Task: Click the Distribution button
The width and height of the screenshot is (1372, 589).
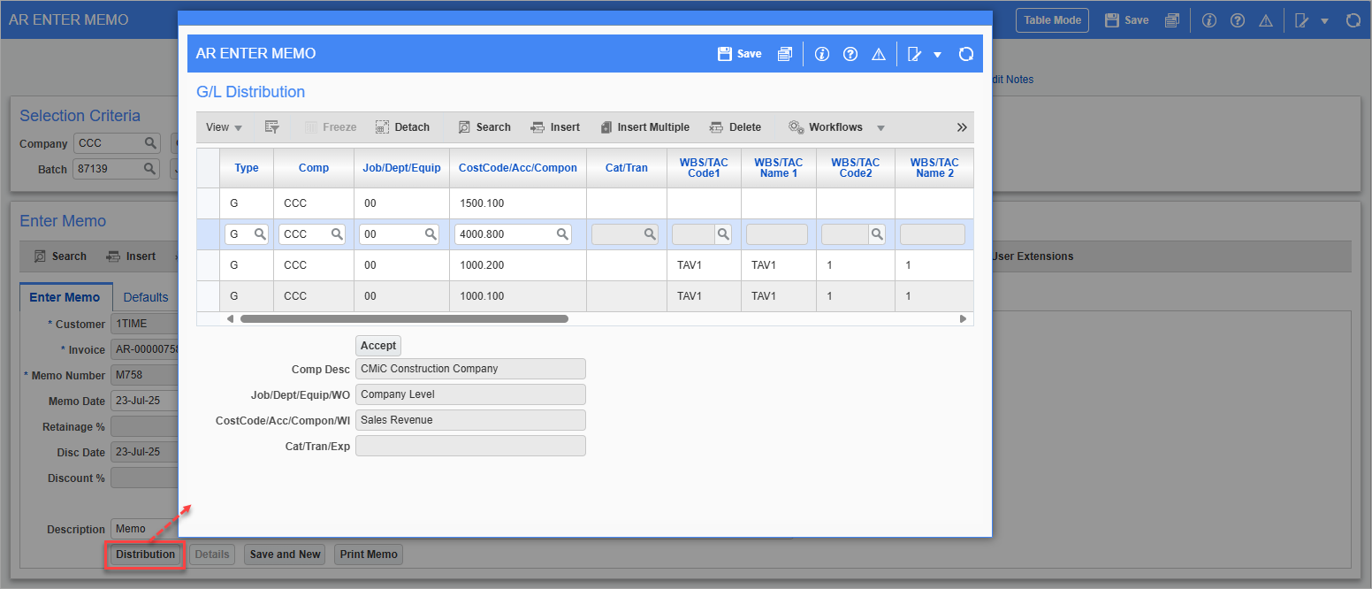Action: point(146,555)
